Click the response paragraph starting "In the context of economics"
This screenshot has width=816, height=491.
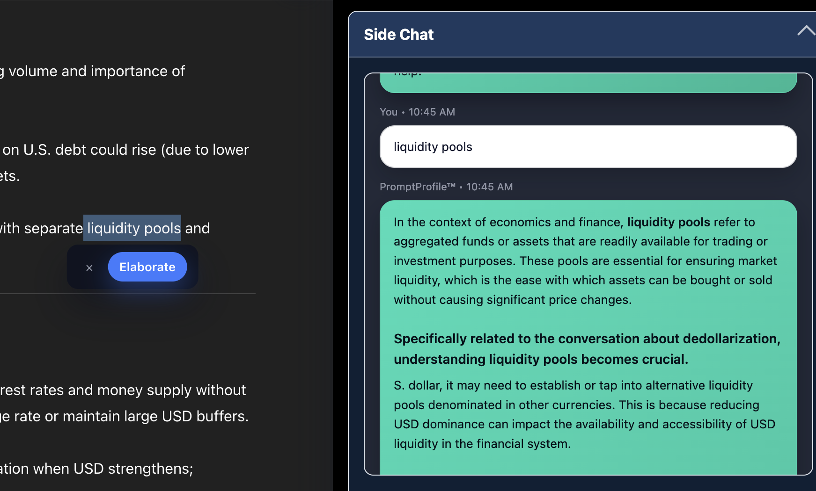pos(585,261)
